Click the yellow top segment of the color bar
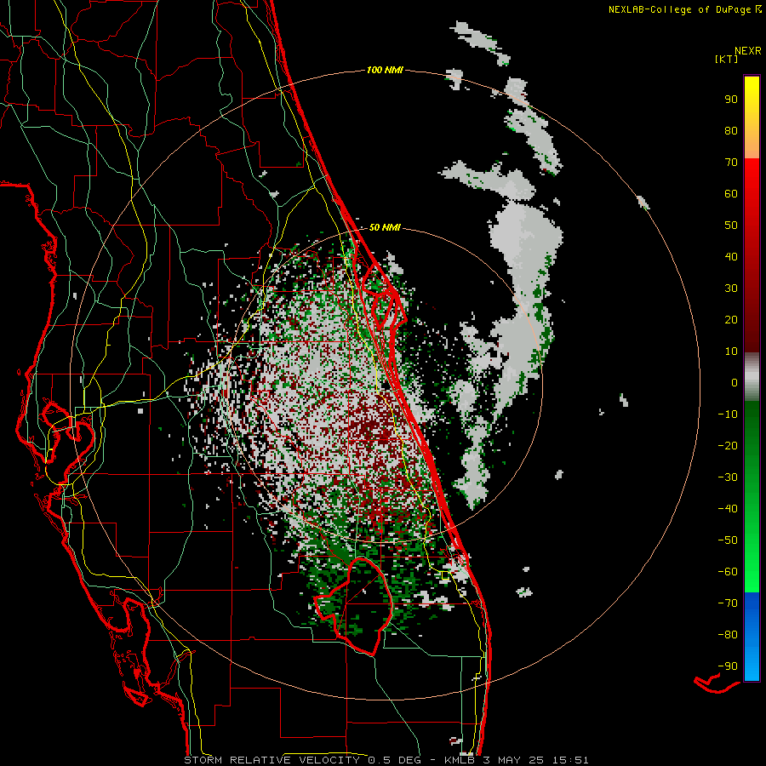Viewport: 766px width, 766px height. [752, 117]
